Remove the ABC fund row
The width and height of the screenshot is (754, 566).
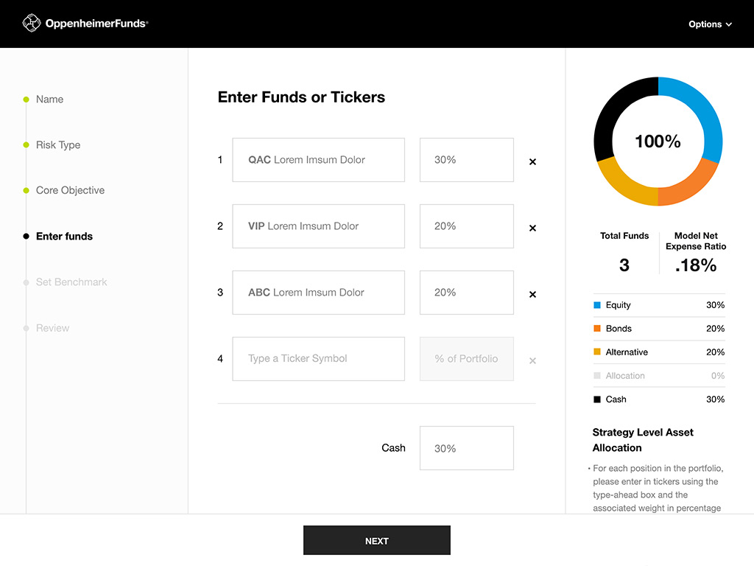(532, 294)
